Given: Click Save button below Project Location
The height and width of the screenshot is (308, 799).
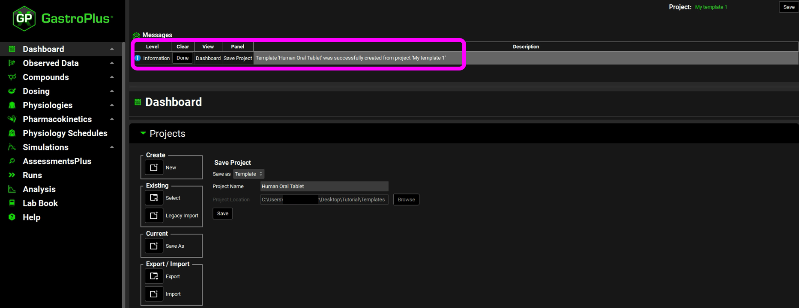Looking at the screenshot, I should click(x=222, y=214).
